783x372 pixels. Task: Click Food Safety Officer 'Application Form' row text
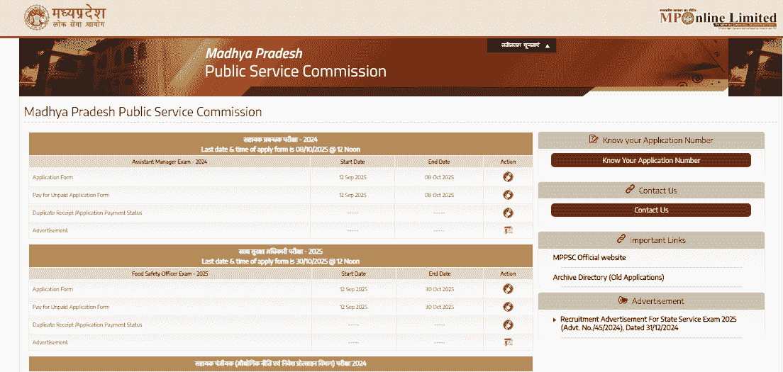pyautogui.click(x=52, y=289)
